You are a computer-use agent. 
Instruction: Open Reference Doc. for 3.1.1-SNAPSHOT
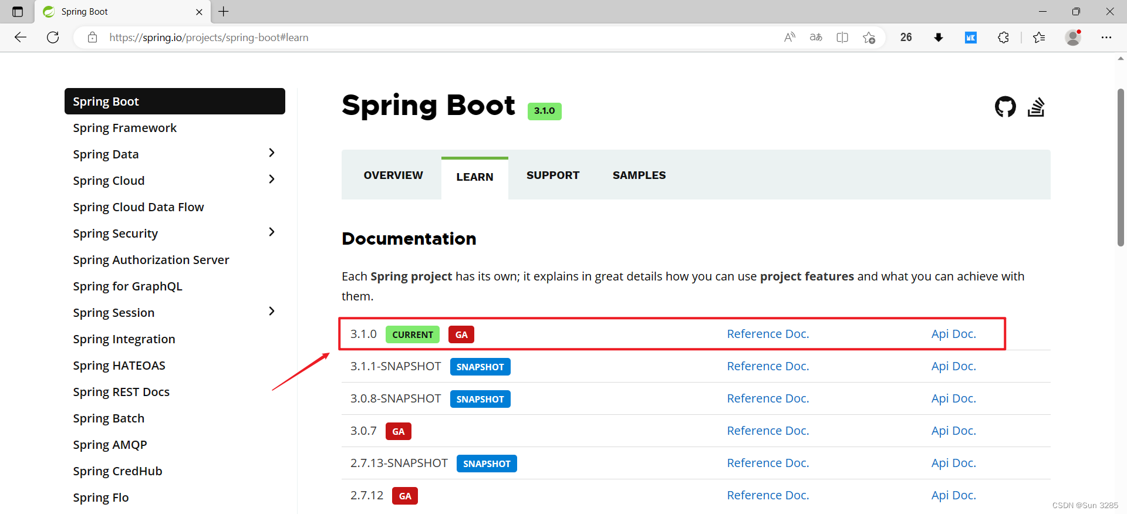pos(768,366)
